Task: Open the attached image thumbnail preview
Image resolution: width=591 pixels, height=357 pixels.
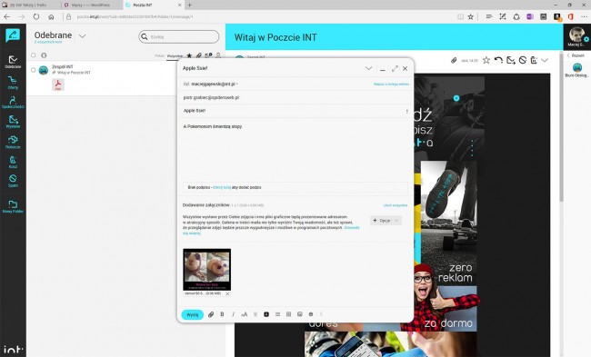Action: pos(207,270)
